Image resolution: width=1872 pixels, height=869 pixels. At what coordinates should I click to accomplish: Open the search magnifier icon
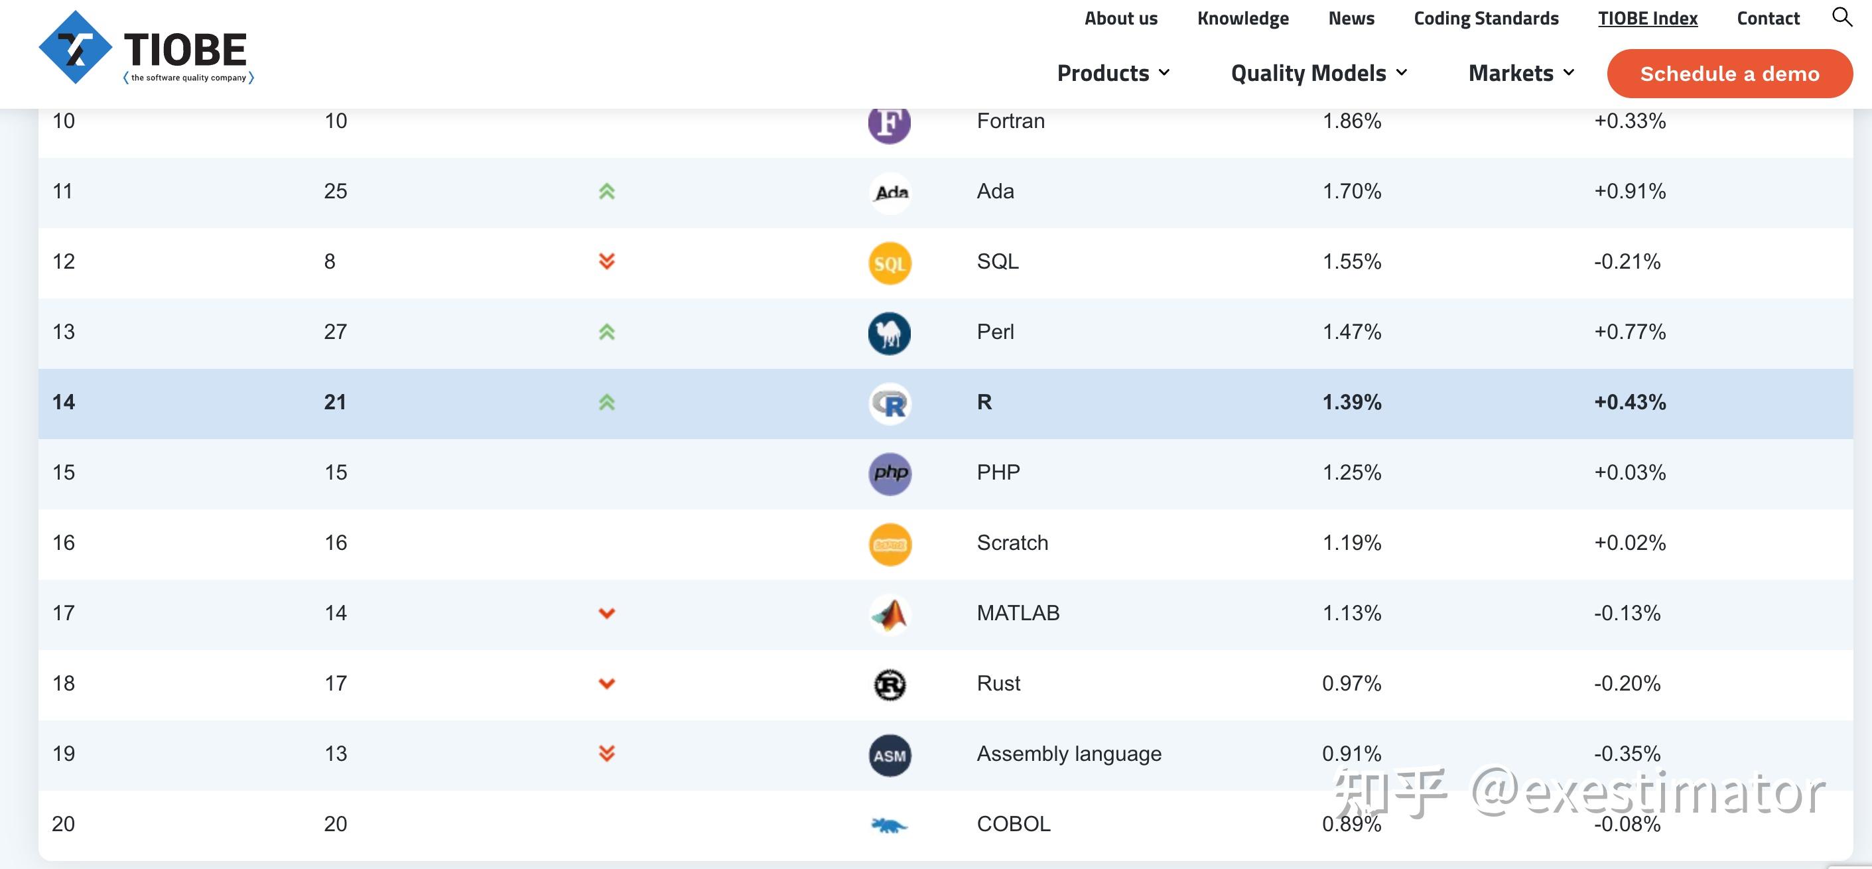[1841, 17]
